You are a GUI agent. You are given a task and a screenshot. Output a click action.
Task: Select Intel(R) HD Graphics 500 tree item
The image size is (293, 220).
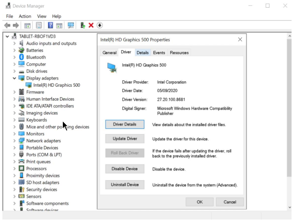click(56, 85)
